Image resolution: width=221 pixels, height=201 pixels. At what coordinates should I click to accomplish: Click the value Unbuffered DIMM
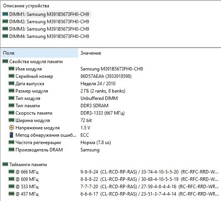click(99, 98)
